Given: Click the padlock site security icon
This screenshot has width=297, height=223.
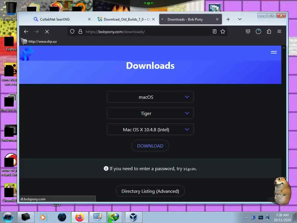Looking at the screenshot, I should (80, 31).
